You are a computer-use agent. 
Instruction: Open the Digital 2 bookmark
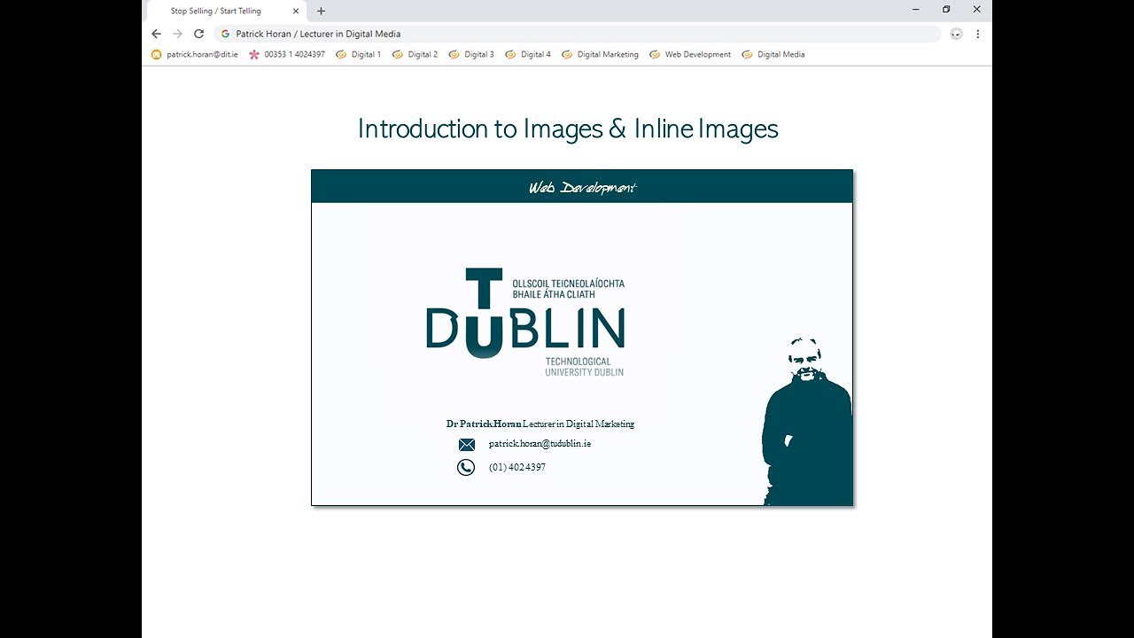416,54
